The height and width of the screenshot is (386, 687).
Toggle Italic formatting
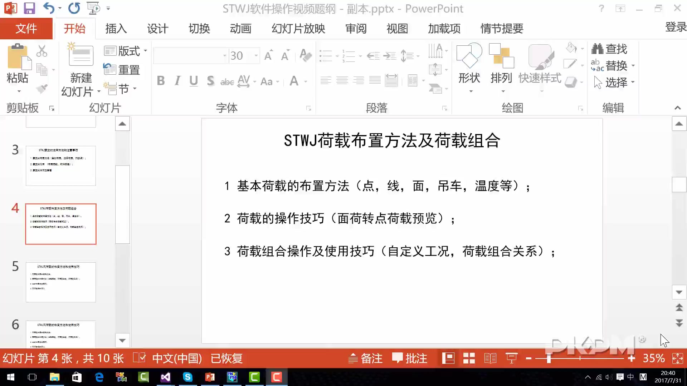(x=177, y=81)
